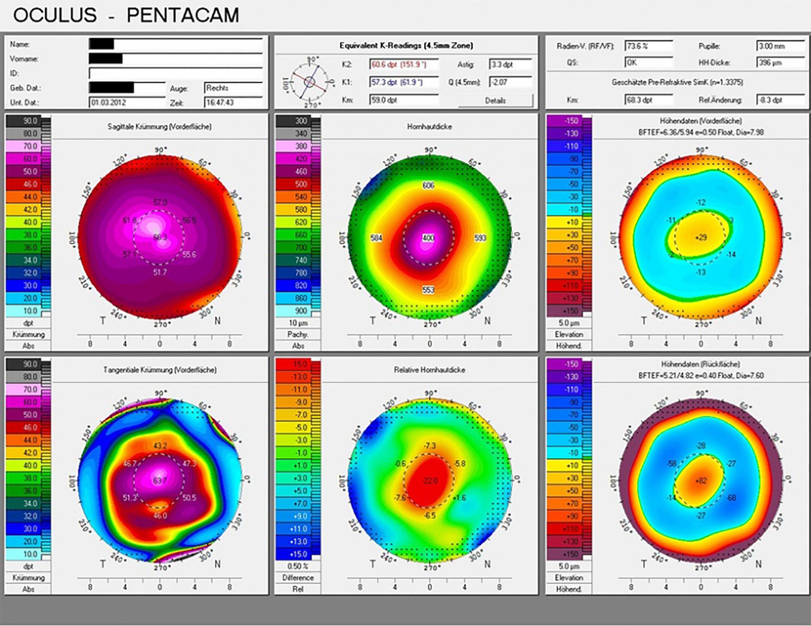Click the Sagittale Krümmung map title
The width and height of the screenshot is (811, 626).
coord(159,127)
